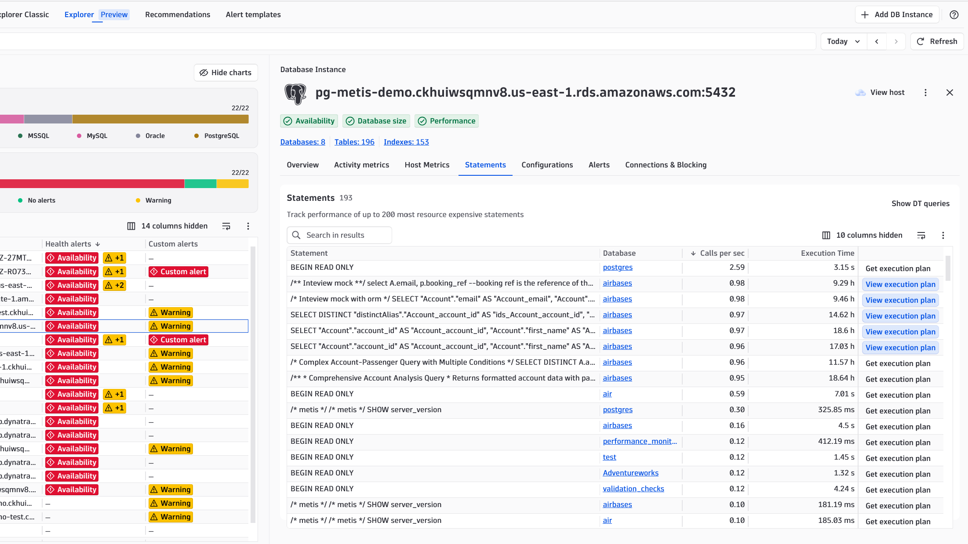Click the first row's postgres database link
The image size is (968, 544).
pyautogui.click(x=618, y=267)
